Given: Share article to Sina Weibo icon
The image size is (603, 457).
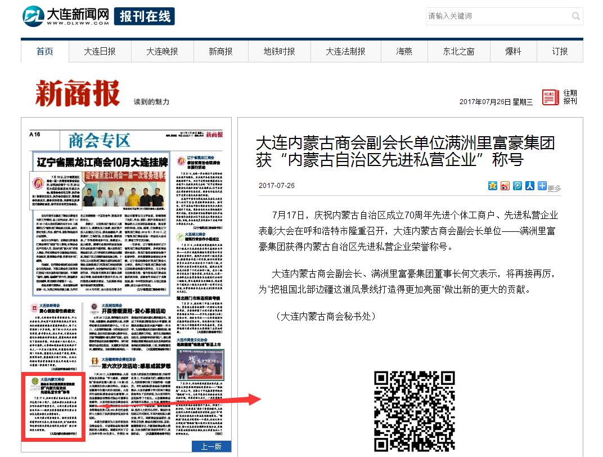Looking at the screenshot, I should point(505,186).
